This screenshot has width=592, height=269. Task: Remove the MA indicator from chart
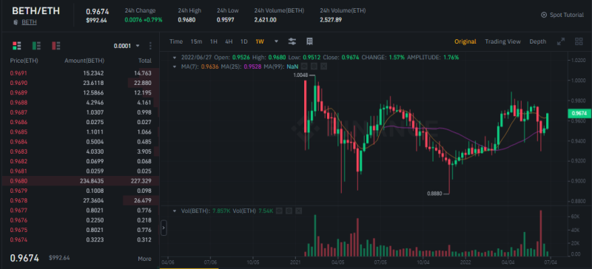(x=323, y=67)
